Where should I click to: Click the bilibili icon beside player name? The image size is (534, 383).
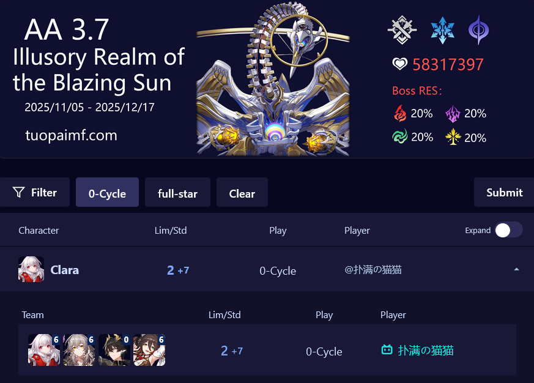point(387,349)
